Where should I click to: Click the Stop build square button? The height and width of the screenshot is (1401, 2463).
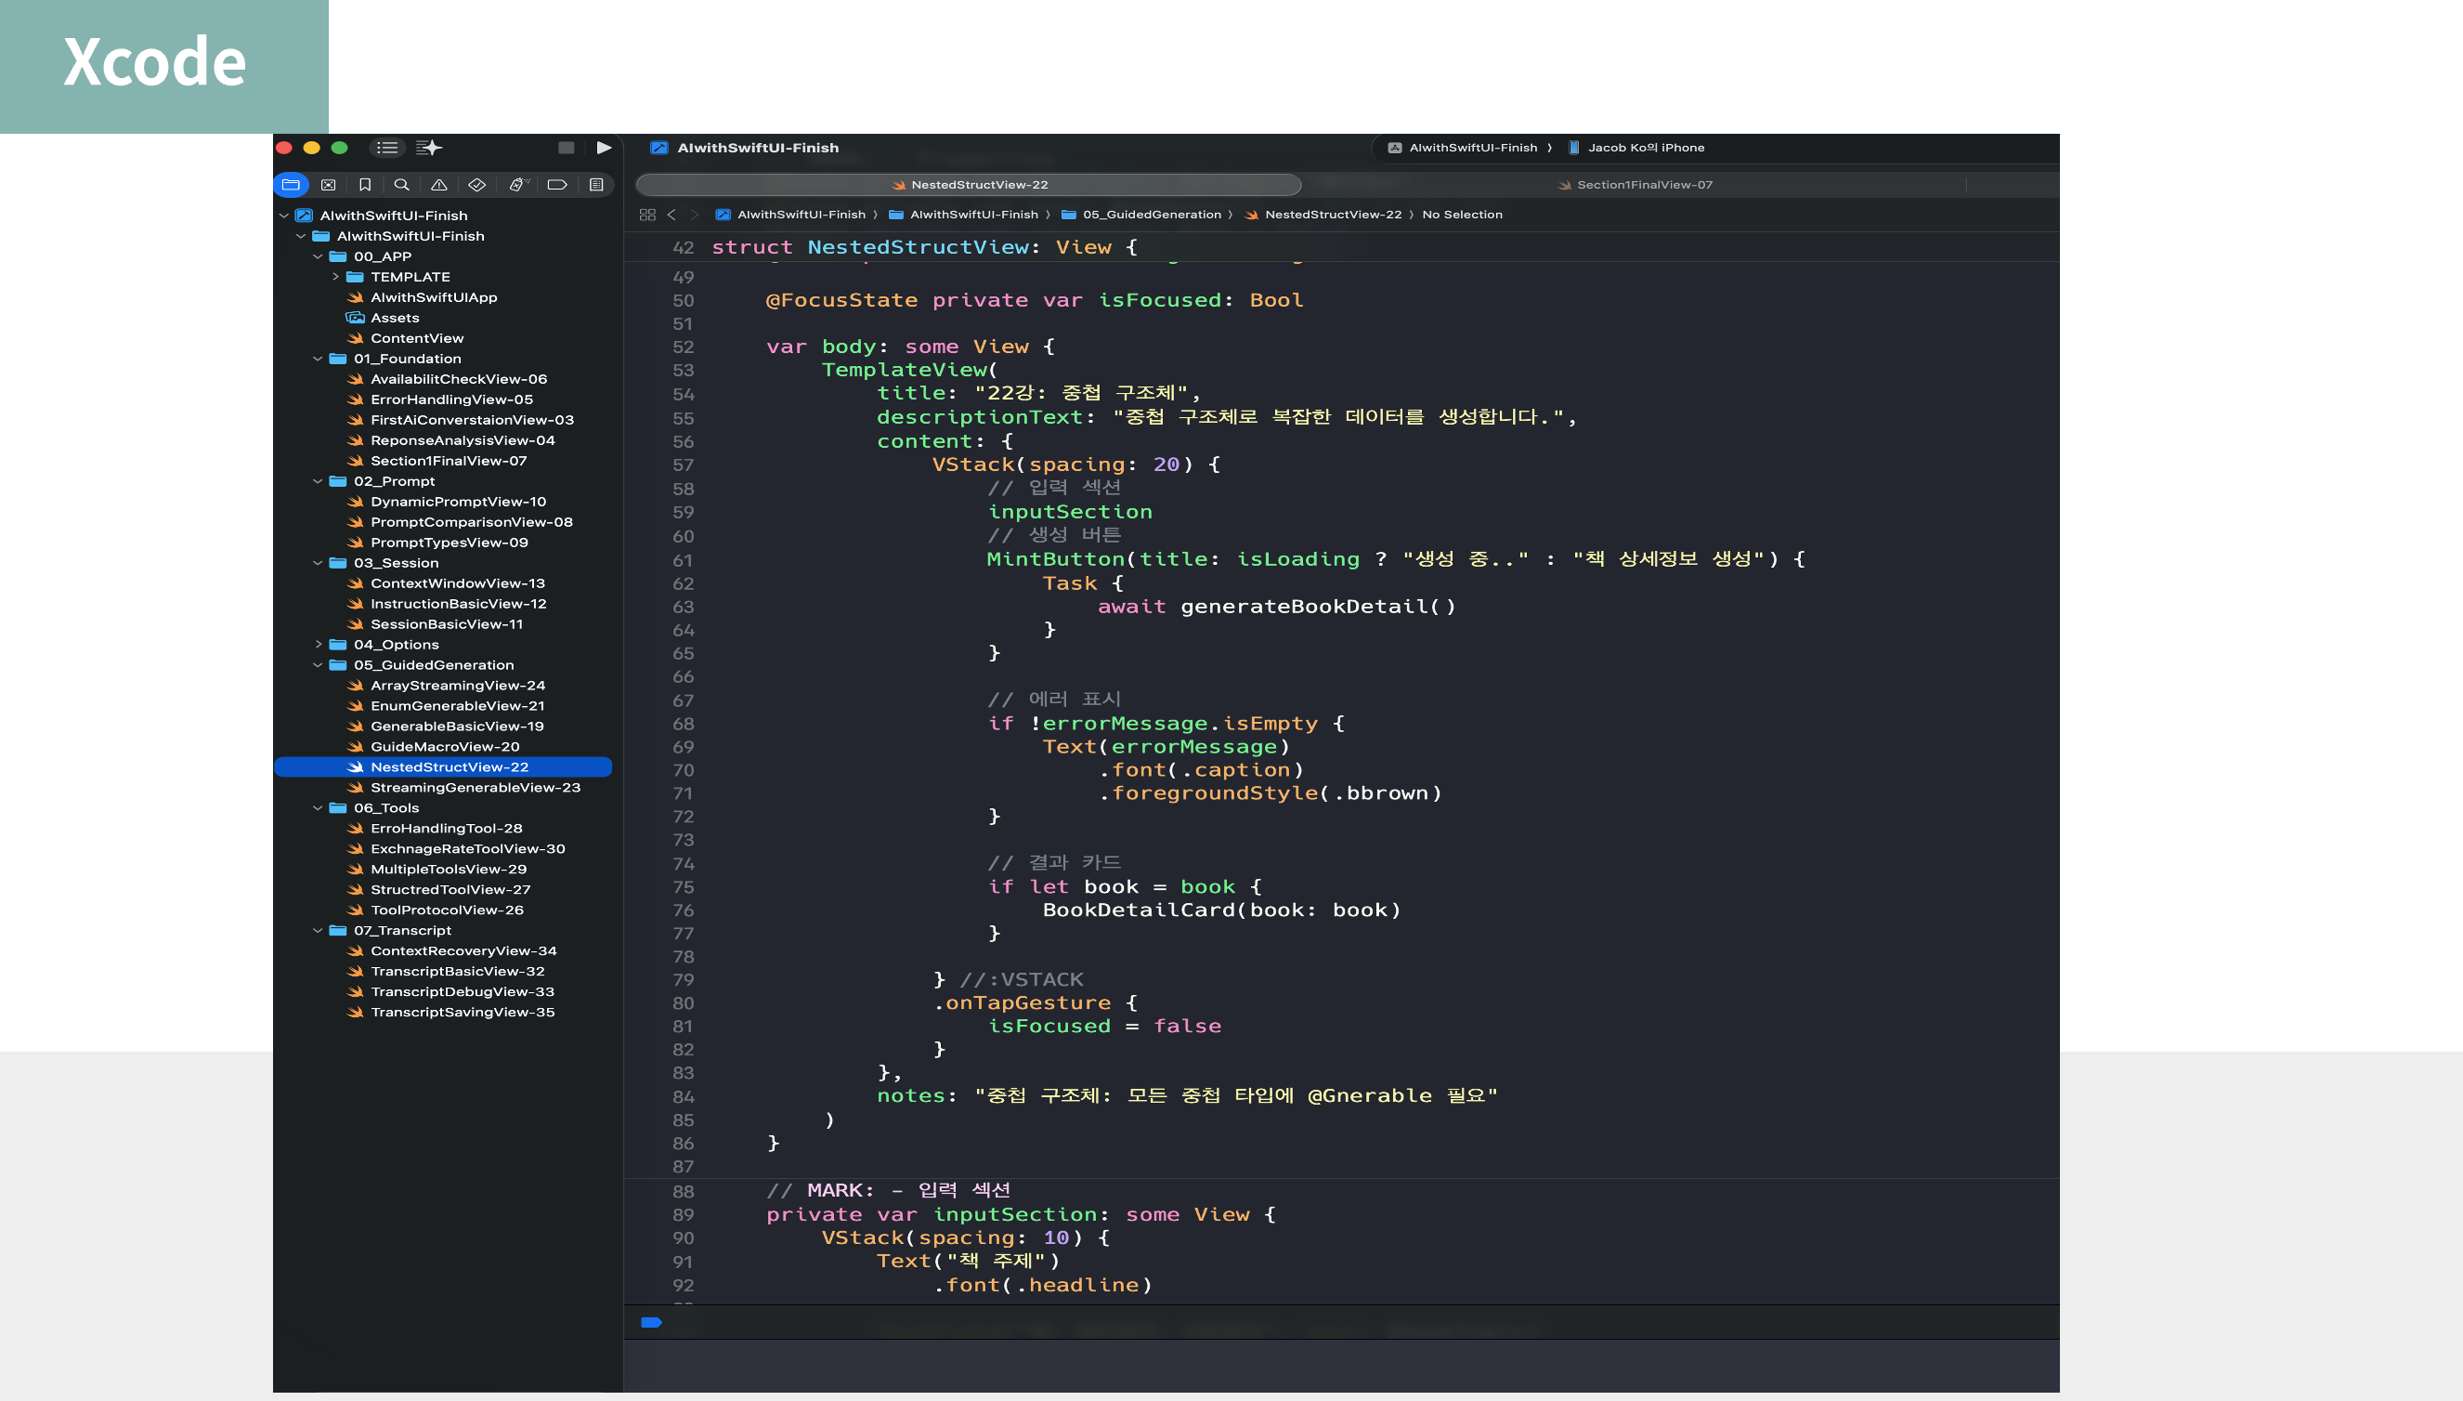coord(567,147)
